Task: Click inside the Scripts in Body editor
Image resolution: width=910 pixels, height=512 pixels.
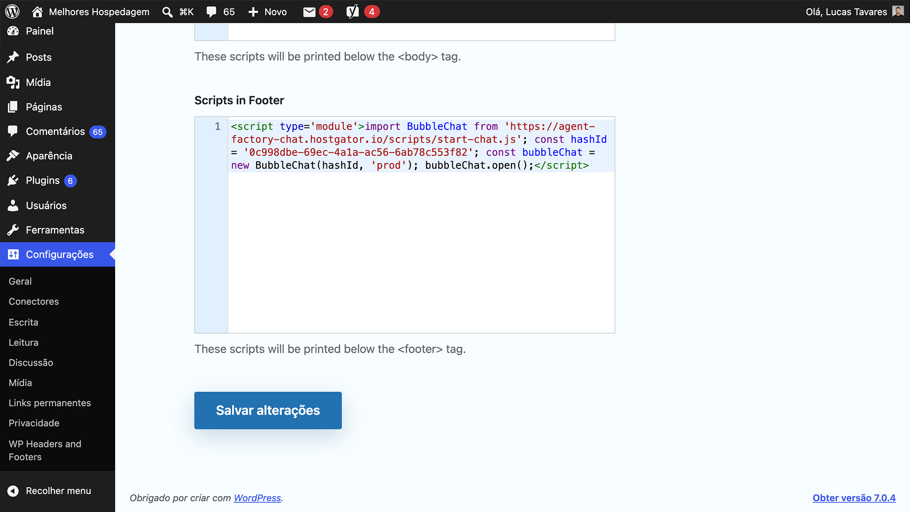Action: pos(421,31)
